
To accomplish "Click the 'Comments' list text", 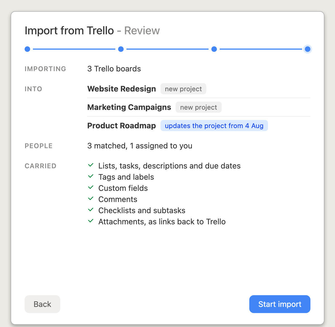I will point(118,199).
